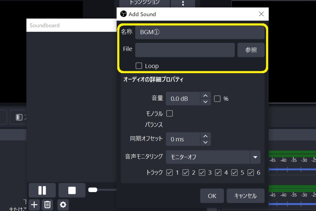Decrease sync offset with down arrow
This screenshot has width=316, height=211.
pyautogui.click(x=205, y=142)
